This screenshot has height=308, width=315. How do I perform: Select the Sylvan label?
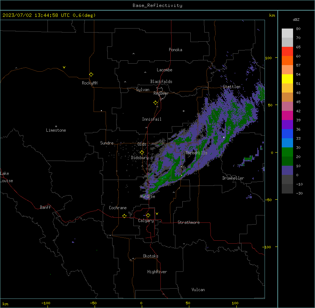pyautogui.click(x=143, y=90)
